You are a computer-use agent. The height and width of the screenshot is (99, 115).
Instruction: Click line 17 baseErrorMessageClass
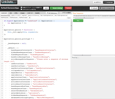(x=30, y=57)
